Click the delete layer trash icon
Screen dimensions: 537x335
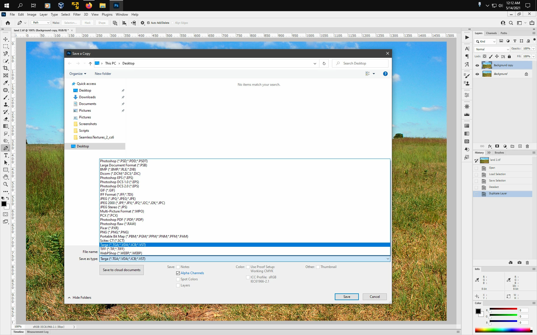527,146
